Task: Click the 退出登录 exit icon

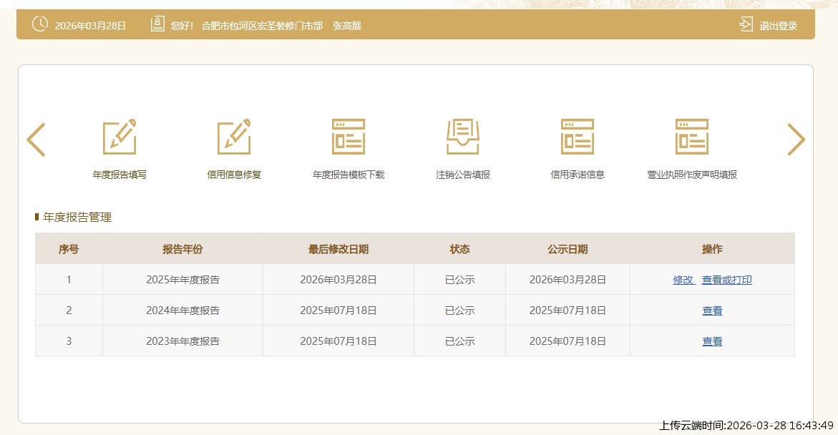Action: 746,25
